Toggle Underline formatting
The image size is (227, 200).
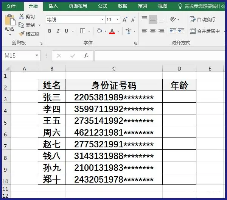point(66,31)
